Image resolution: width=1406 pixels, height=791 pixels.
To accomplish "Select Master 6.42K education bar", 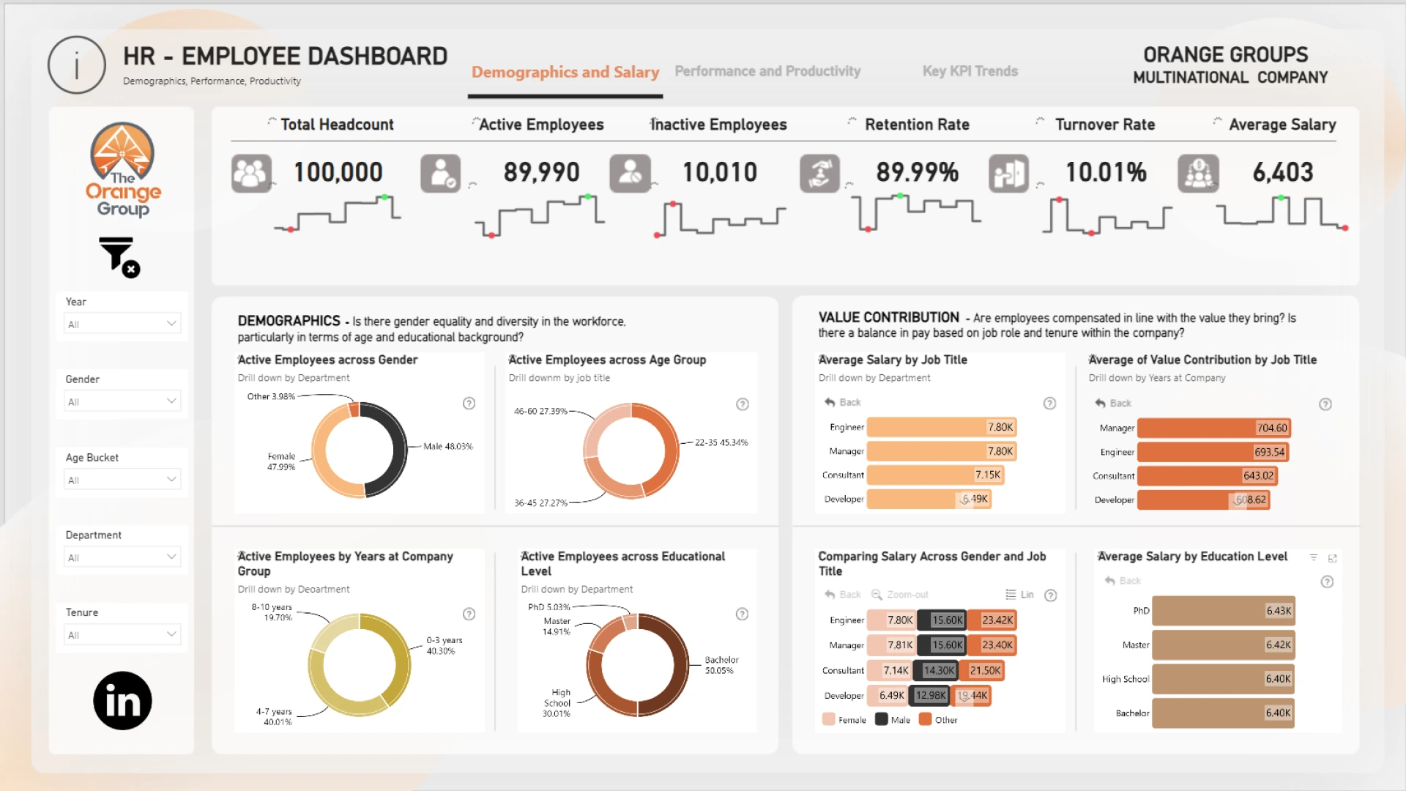I will [1223, 645].
